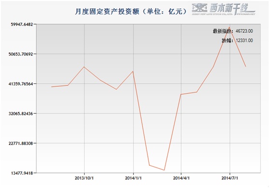The width and height of the screenshot is (273, 188).
Task: Click the first data point at line's left end
Action: tap(52, 87)
